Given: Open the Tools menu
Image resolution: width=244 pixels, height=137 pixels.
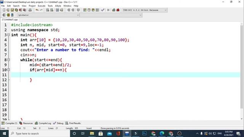Looking at the screenshot, I should click(50, 6).
